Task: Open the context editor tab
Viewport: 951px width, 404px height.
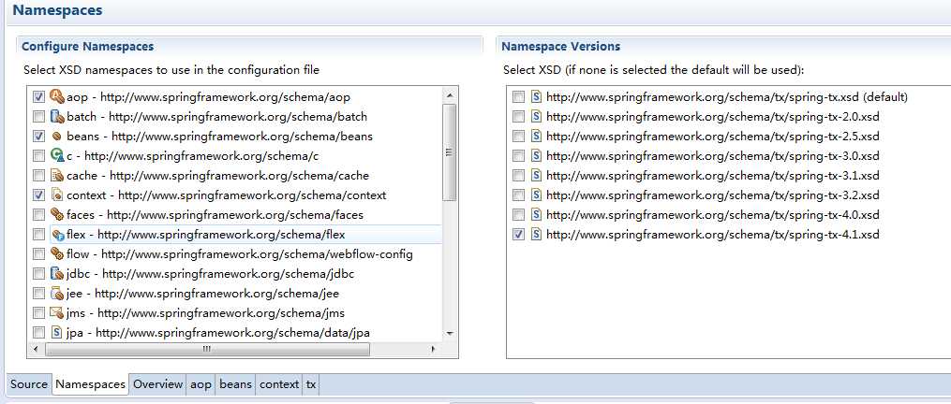Action: click(279, 384)
